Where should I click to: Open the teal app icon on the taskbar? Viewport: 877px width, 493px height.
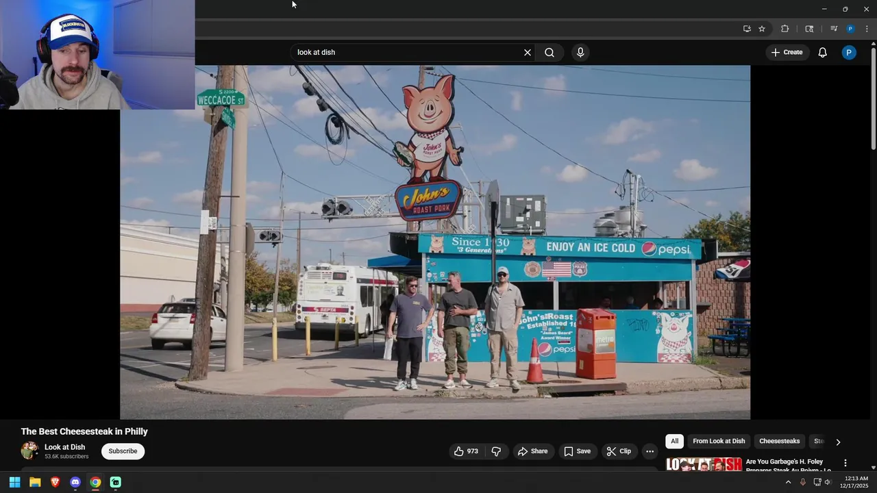(x=116, y=482)
